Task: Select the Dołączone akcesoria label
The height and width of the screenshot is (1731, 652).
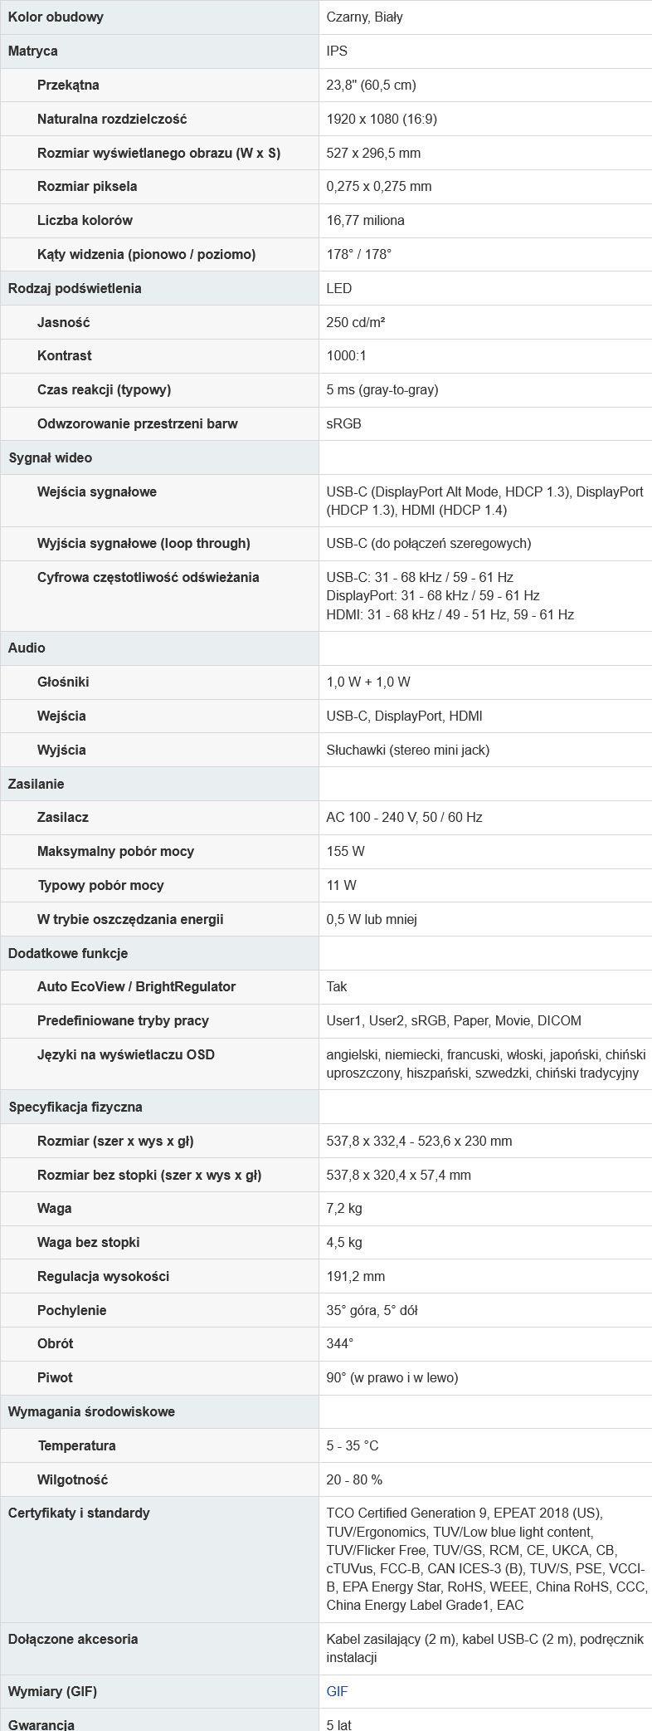Action: click(x=73, y=1639)
